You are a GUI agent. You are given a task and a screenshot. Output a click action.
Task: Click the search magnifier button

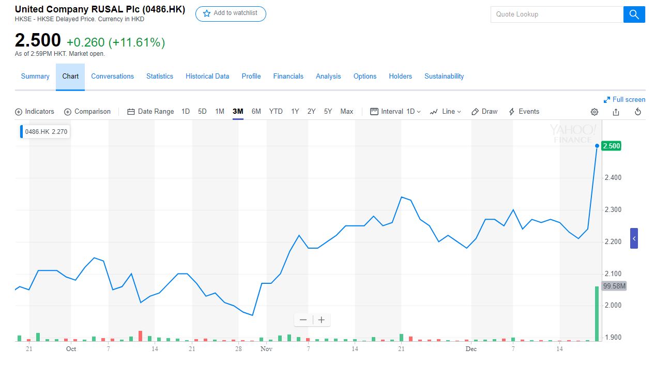coord(634,14)
